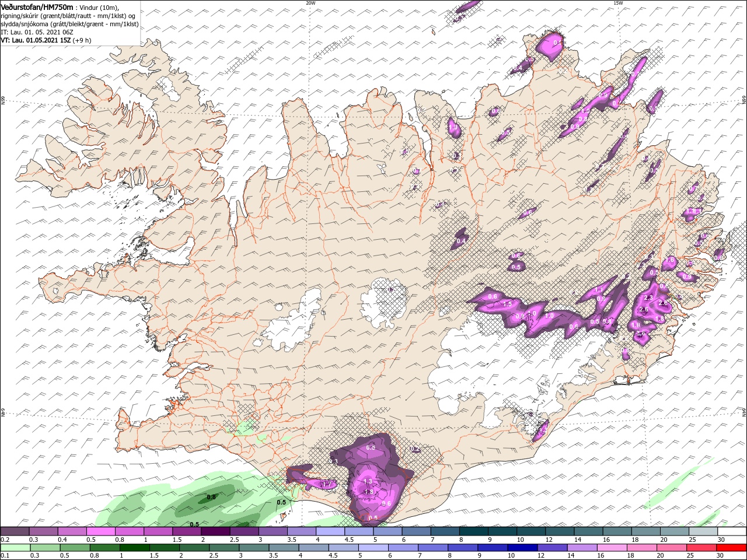Click the '0.2' label under the upper legend

click(5, 540)
